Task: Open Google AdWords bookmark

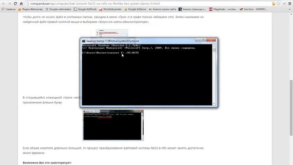Action: point(85,9)
